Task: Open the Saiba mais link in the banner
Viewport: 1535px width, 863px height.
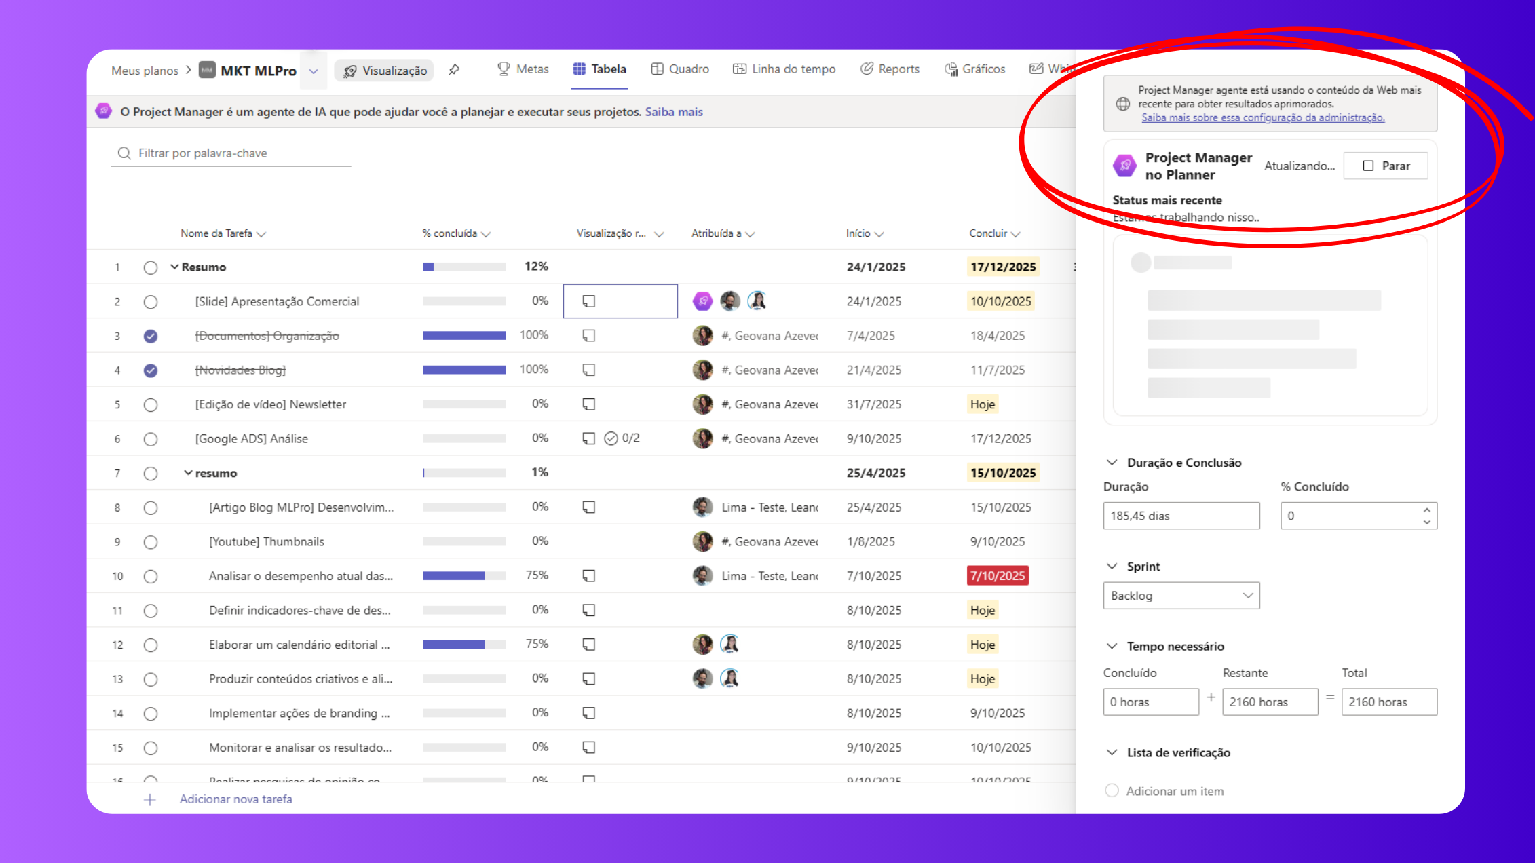Action: (x=673, y=112)
